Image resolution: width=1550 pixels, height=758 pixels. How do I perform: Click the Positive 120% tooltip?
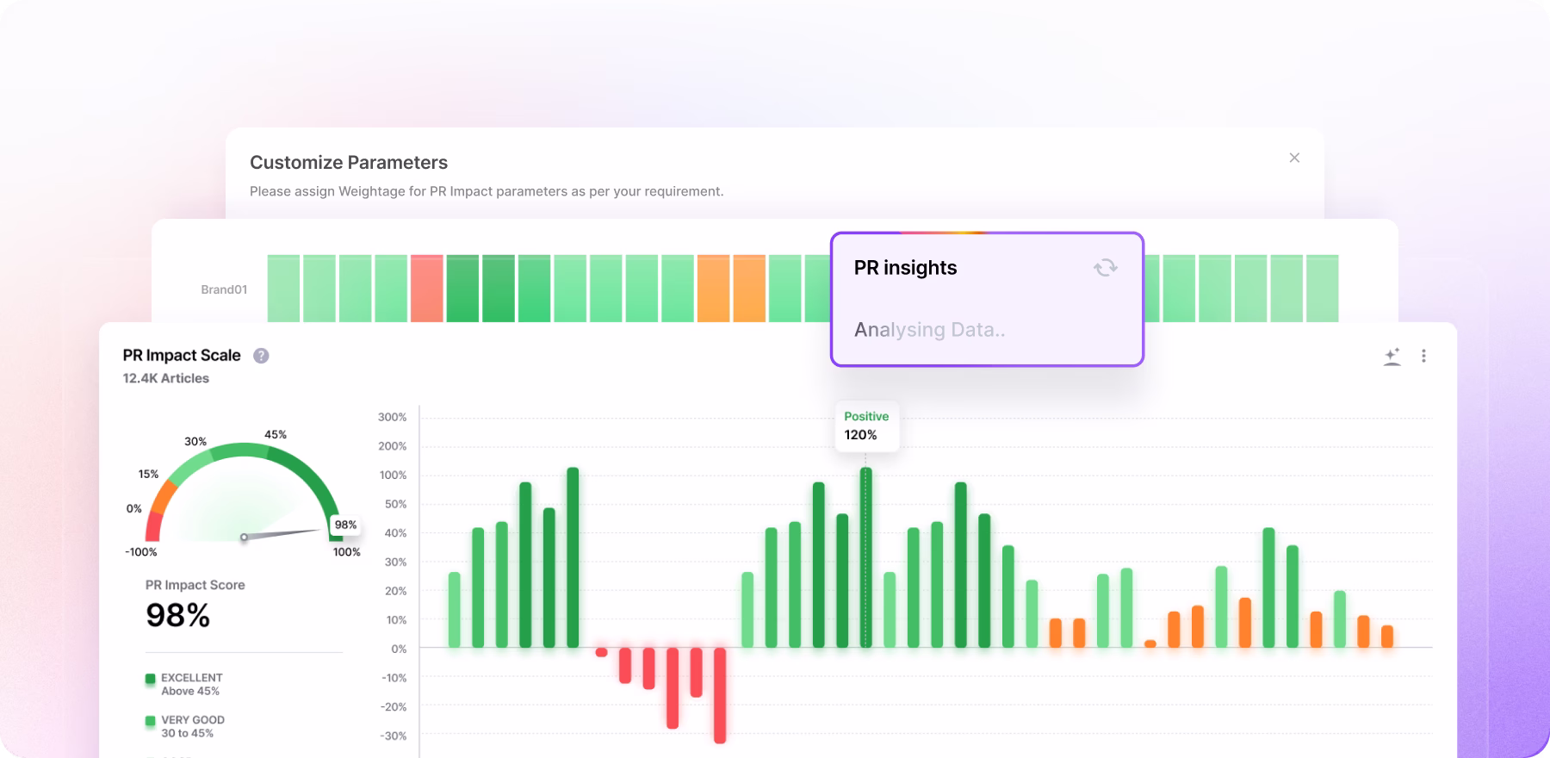click(866, 426)
